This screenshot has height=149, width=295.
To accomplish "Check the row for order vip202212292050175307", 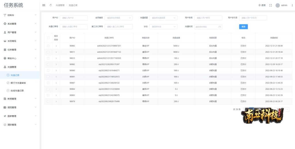I will coord(48,64).
